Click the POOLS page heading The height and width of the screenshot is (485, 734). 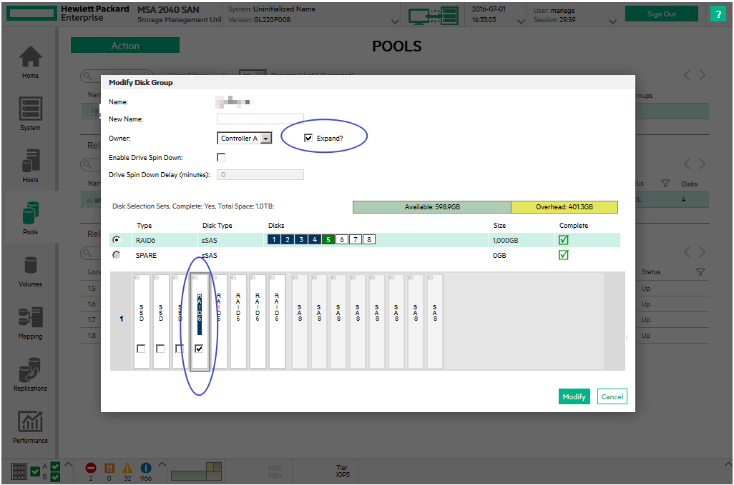(x=396, y=46)
